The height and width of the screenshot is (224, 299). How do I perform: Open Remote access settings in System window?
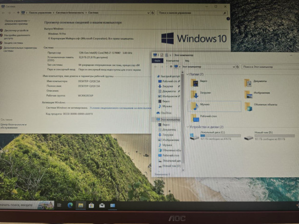(17, 37)
